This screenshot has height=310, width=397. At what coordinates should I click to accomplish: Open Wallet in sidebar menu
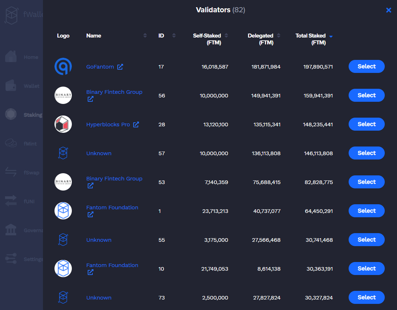[x=31, y=86]
